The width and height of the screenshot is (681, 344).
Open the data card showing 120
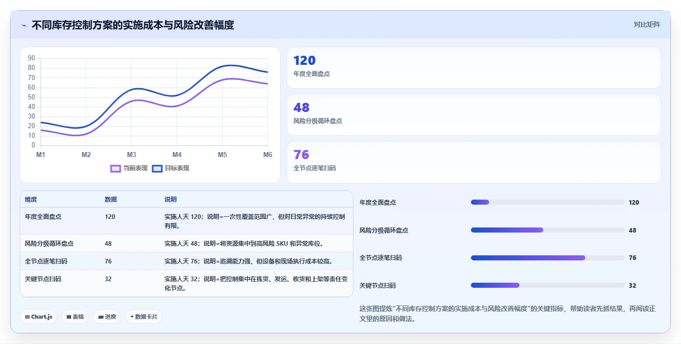click(473, 67)
